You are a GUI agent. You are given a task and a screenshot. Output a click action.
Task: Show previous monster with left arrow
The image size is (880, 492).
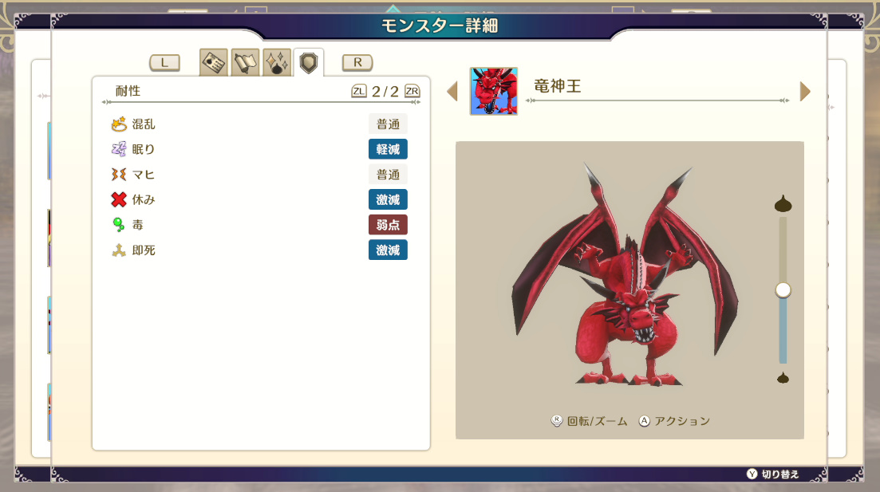point(452,92)
